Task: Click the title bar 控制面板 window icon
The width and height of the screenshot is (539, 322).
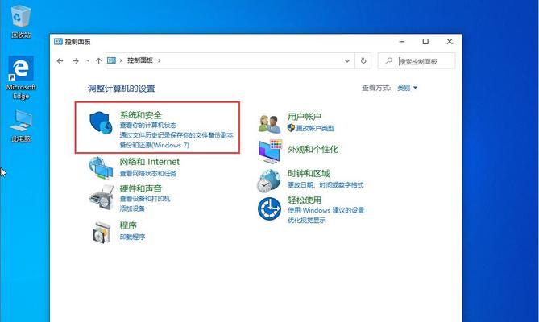Action: 59,42
